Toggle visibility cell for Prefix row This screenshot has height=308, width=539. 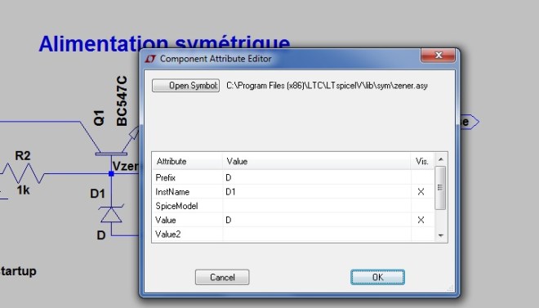click(422, 177)
